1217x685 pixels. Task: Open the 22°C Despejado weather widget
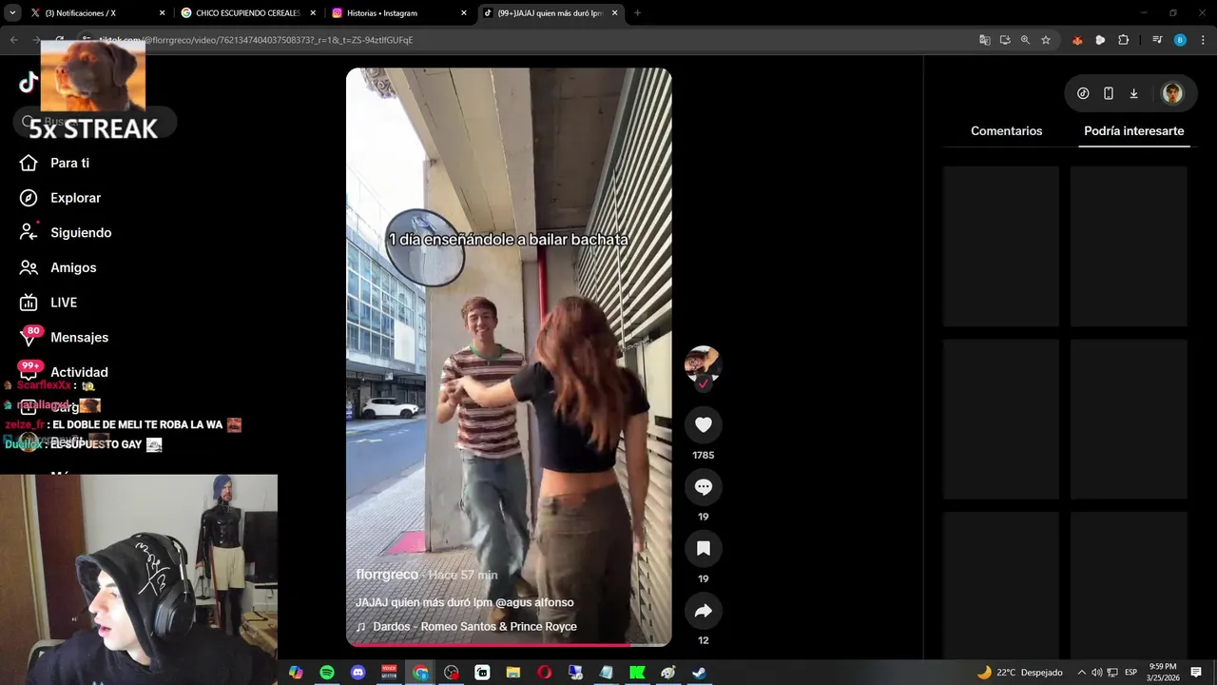click(x=1019, y=673)
